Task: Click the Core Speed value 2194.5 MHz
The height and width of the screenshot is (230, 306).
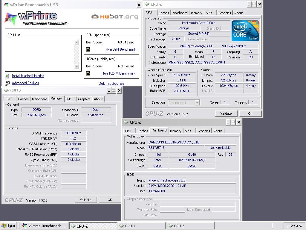Action: pos(181,75)
